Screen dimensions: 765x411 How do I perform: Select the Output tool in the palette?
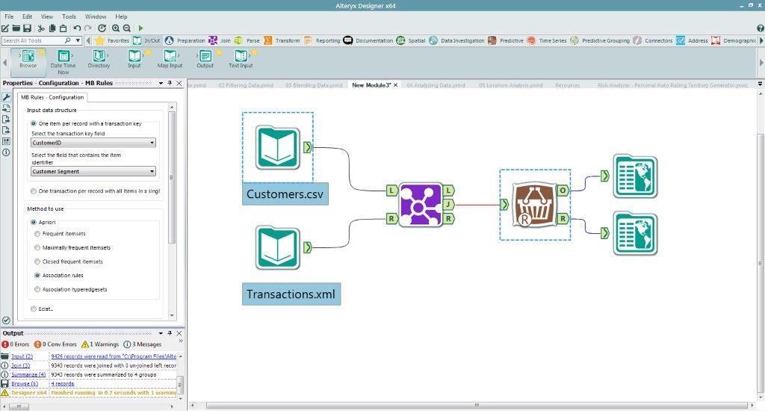205,58
